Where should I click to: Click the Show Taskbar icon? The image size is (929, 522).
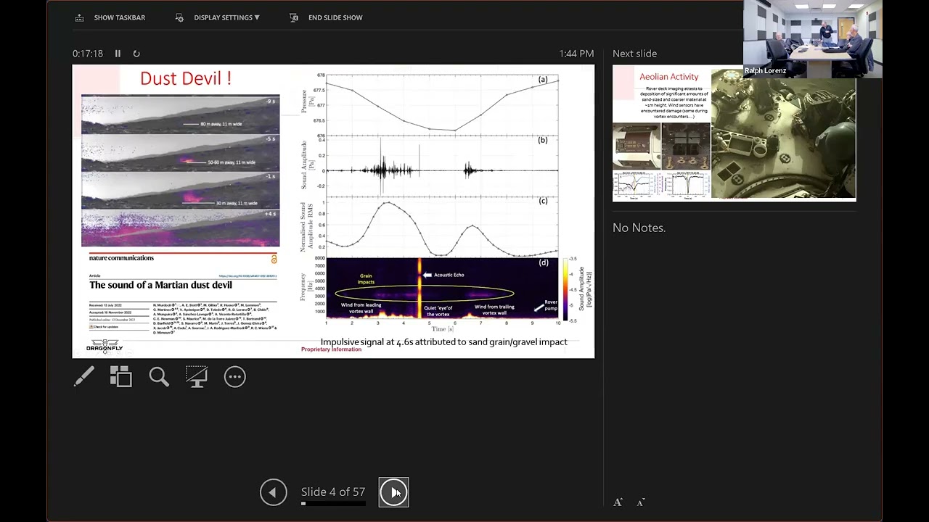click(80, 17)
